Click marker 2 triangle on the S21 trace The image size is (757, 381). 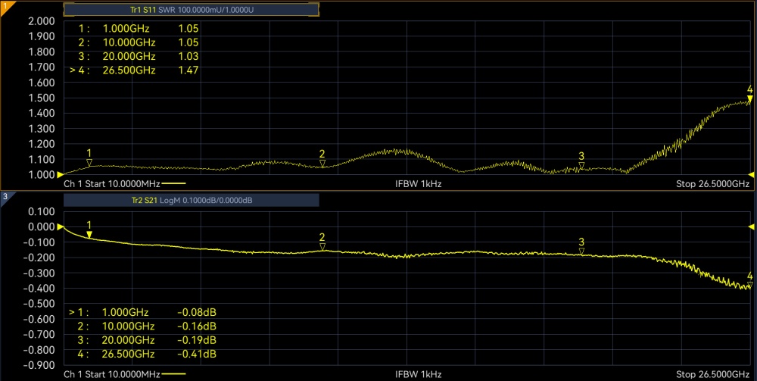[x=322, y=247]
